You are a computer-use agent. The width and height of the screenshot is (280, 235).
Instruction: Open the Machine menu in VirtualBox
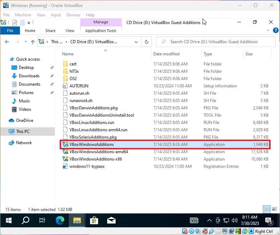[23, 15]
